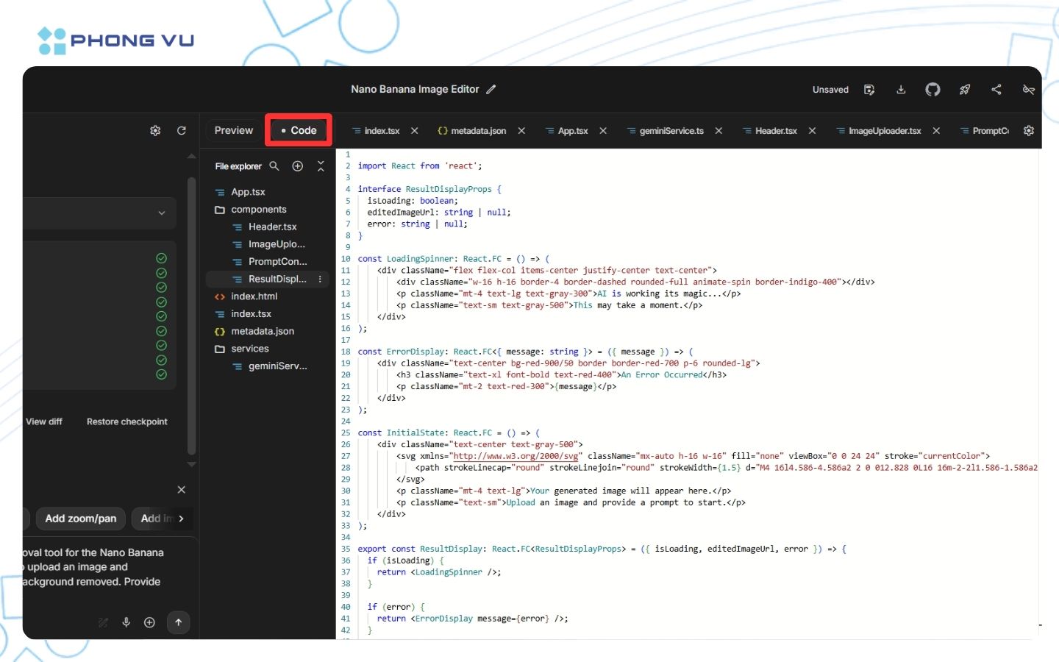The image size is (1059, 662).
Task: Activate the microphone in the chat input
Action: point(126,622)
